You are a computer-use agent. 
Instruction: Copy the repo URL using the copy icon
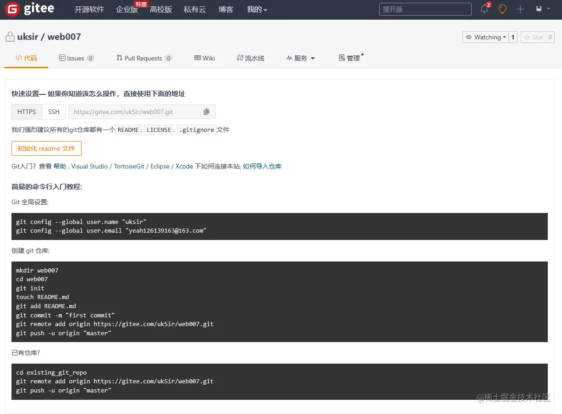(206, 111)
